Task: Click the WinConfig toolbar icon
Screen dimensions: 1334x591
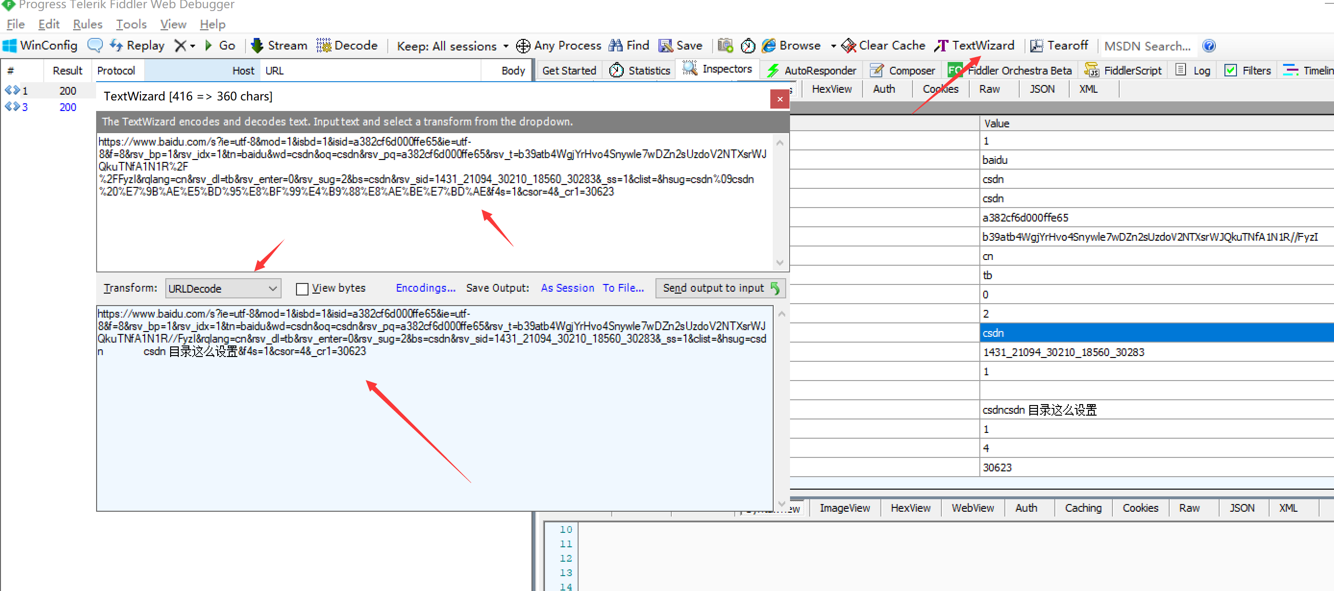Action: click(10, 46)
